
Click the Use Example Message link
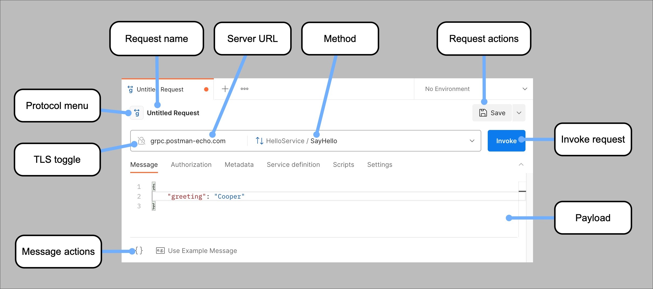coord(202,251)
